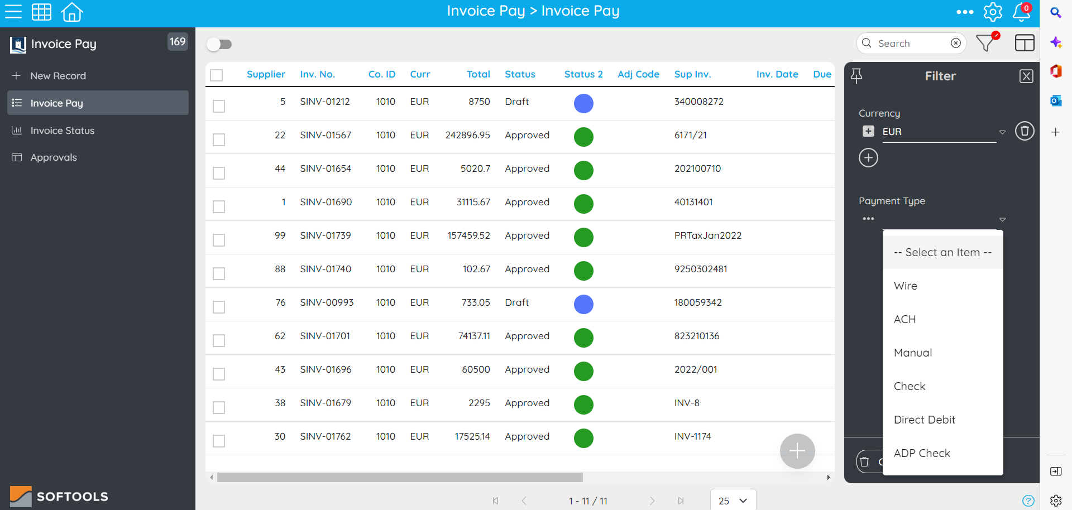The height and width of the screenshot is (510, 1072).
Task: Go to Home via house icon
Action: tap(72, 12)
